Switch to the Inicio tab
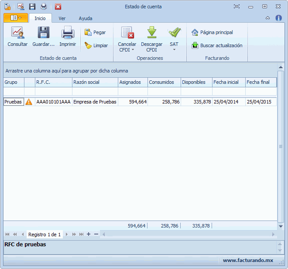This screenshot has height=269, width=288. point(40,18)
